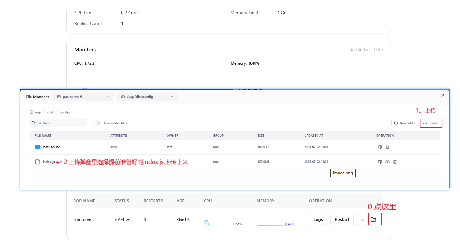Expand the pan-serve-0 pod dropdown
Image resolution: width=460 pixels, height=240 pixels.
tap(83, 97)
